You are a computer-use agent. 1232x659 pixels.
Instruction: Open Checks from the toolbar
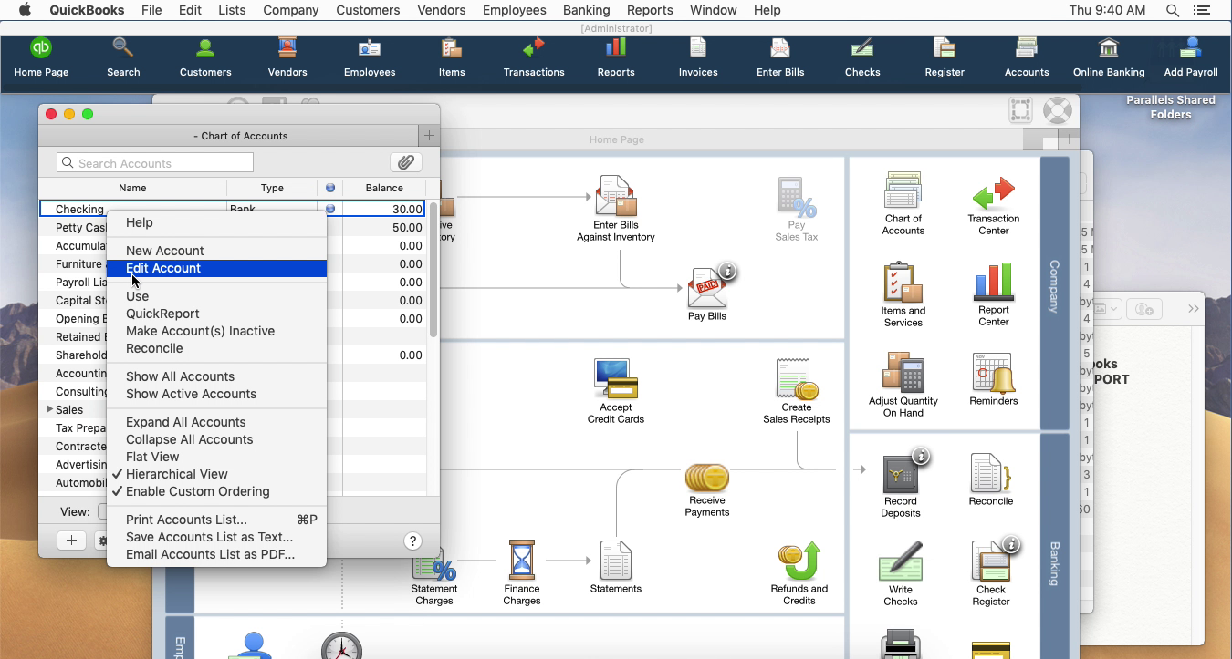pyautogui.click(x=862, y=57)
